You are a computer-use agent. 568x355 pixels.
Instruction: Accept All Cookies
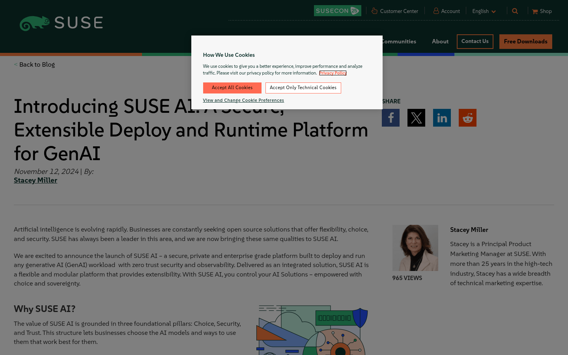tap(232, 88)
